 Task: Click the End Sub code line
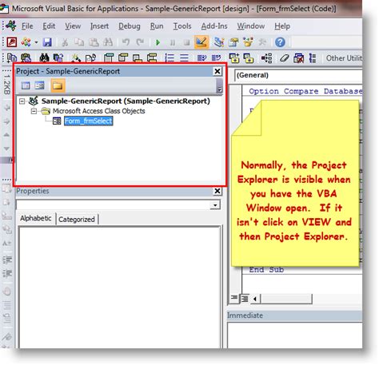pyautogui.click(x=266, y=270)
